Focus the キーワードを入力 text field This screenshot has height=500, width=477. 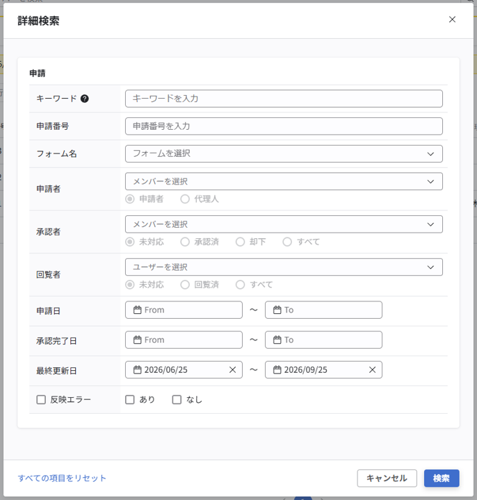pyautogui.click(x=284, y=99)
